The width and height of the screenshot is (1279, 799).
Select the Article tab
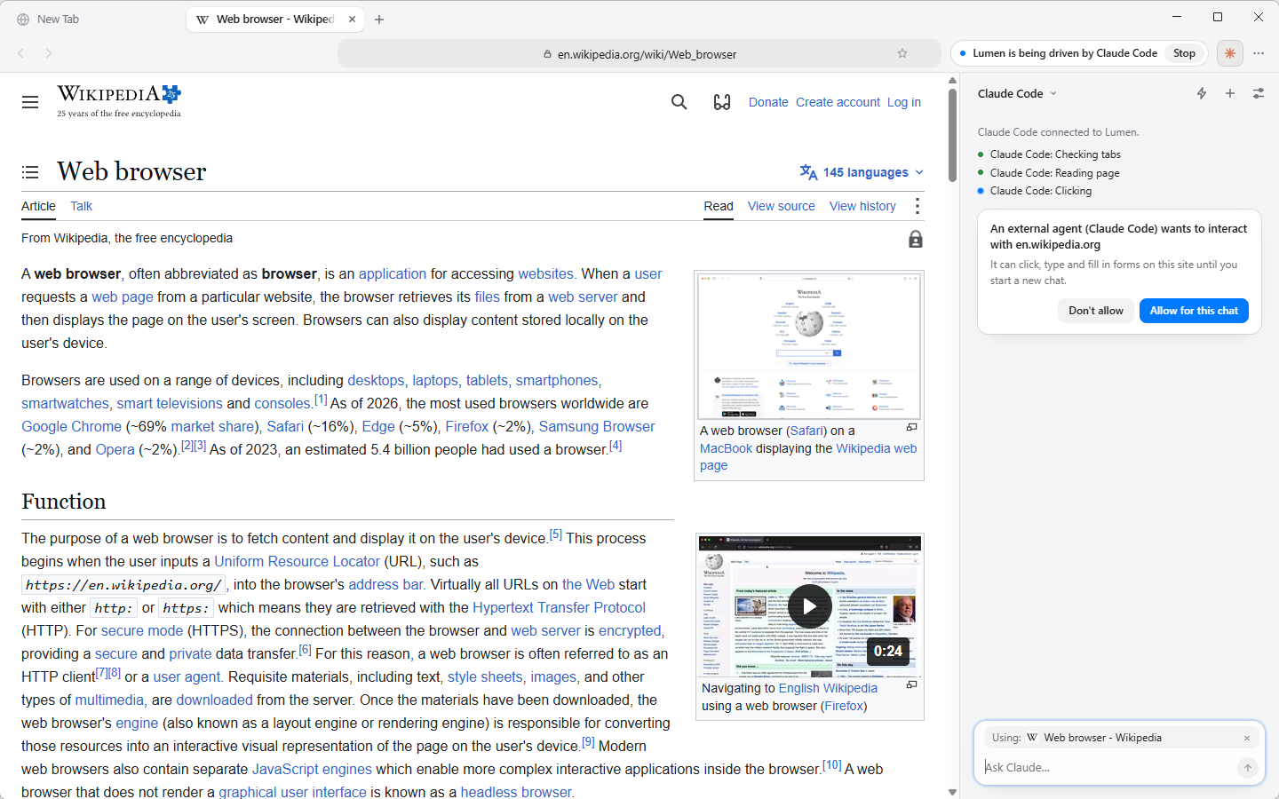(x=38, y=206)
